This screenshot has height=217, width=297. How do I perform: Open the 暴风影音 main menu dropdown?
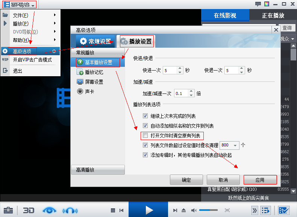point(20,5)
